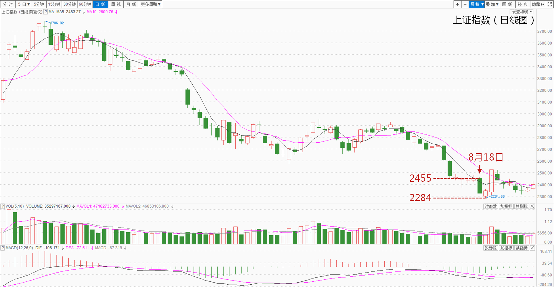Zoom in chart with plus button
Screen dimensions: 554x287
(x=457, y=4)
